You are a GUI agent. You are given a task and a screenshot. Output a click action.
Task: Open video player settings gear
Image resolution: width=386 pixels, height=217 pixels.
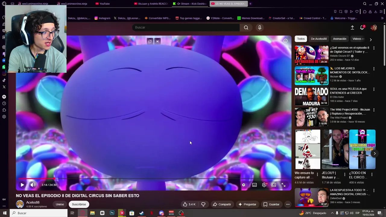coord(264,185)
